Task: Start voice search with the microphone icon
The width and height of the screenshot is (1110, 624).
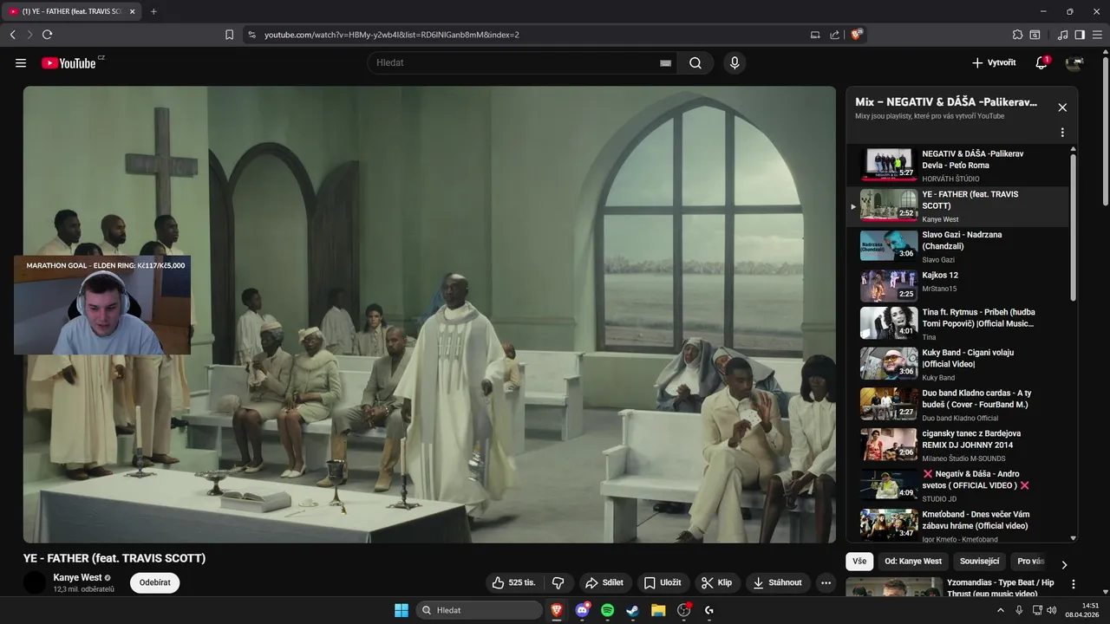Action: coord(735,62)
